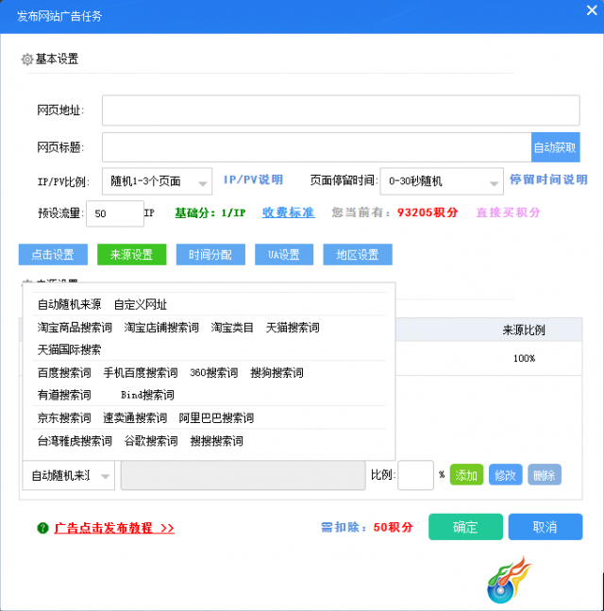Select 自定义网址 from the source list

click(x=141, y=304)
